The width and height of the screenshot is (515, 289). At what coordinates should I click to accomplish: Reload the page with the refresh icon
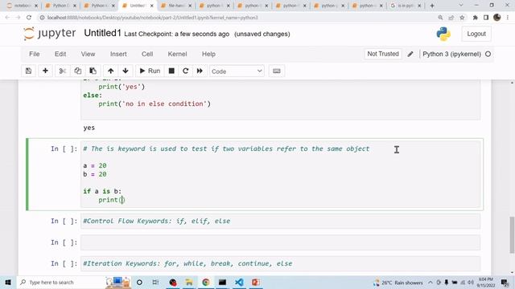coord(29,18)
